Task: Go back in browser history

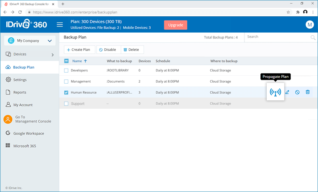Action: [5, 12]
